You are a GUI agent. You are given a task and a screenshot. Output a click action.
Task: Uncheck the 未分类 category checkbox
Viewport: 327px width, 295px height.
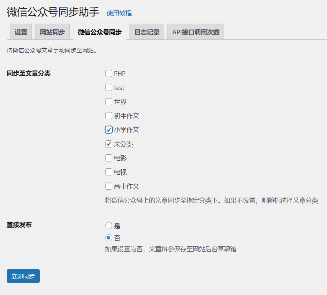(x=109, y=144)
